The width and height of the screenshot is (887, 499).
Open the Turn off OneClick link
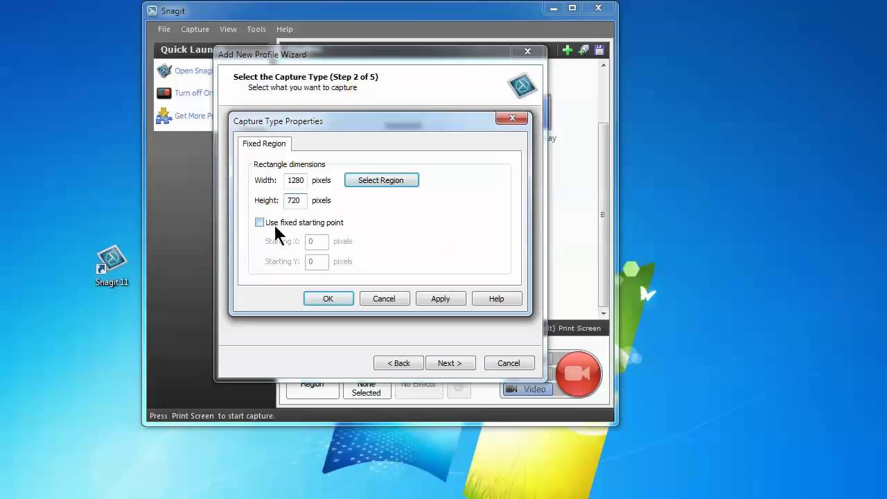click(194, 93)
